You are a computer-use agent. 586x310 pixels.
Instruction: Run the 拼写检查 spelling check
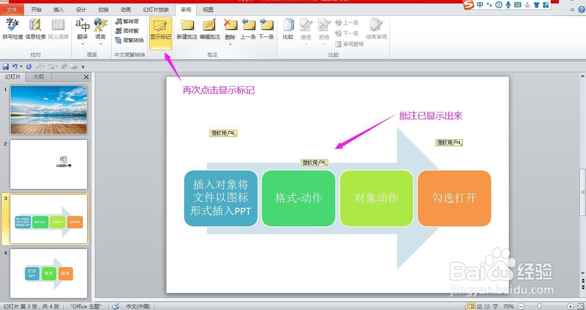(12, 29)
